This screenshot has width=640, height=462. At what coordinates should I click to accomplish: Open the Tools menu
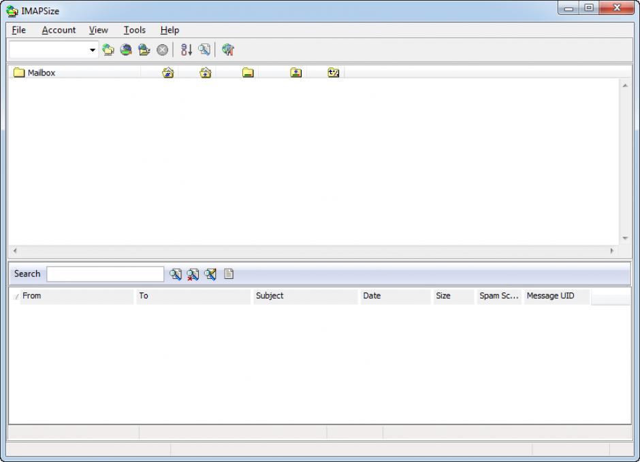135,30
